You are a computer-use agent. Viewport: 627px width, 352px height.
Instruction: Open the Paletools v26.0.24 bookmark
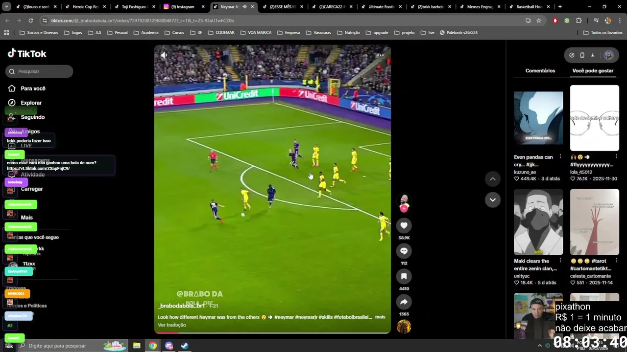tap(458, 33)
